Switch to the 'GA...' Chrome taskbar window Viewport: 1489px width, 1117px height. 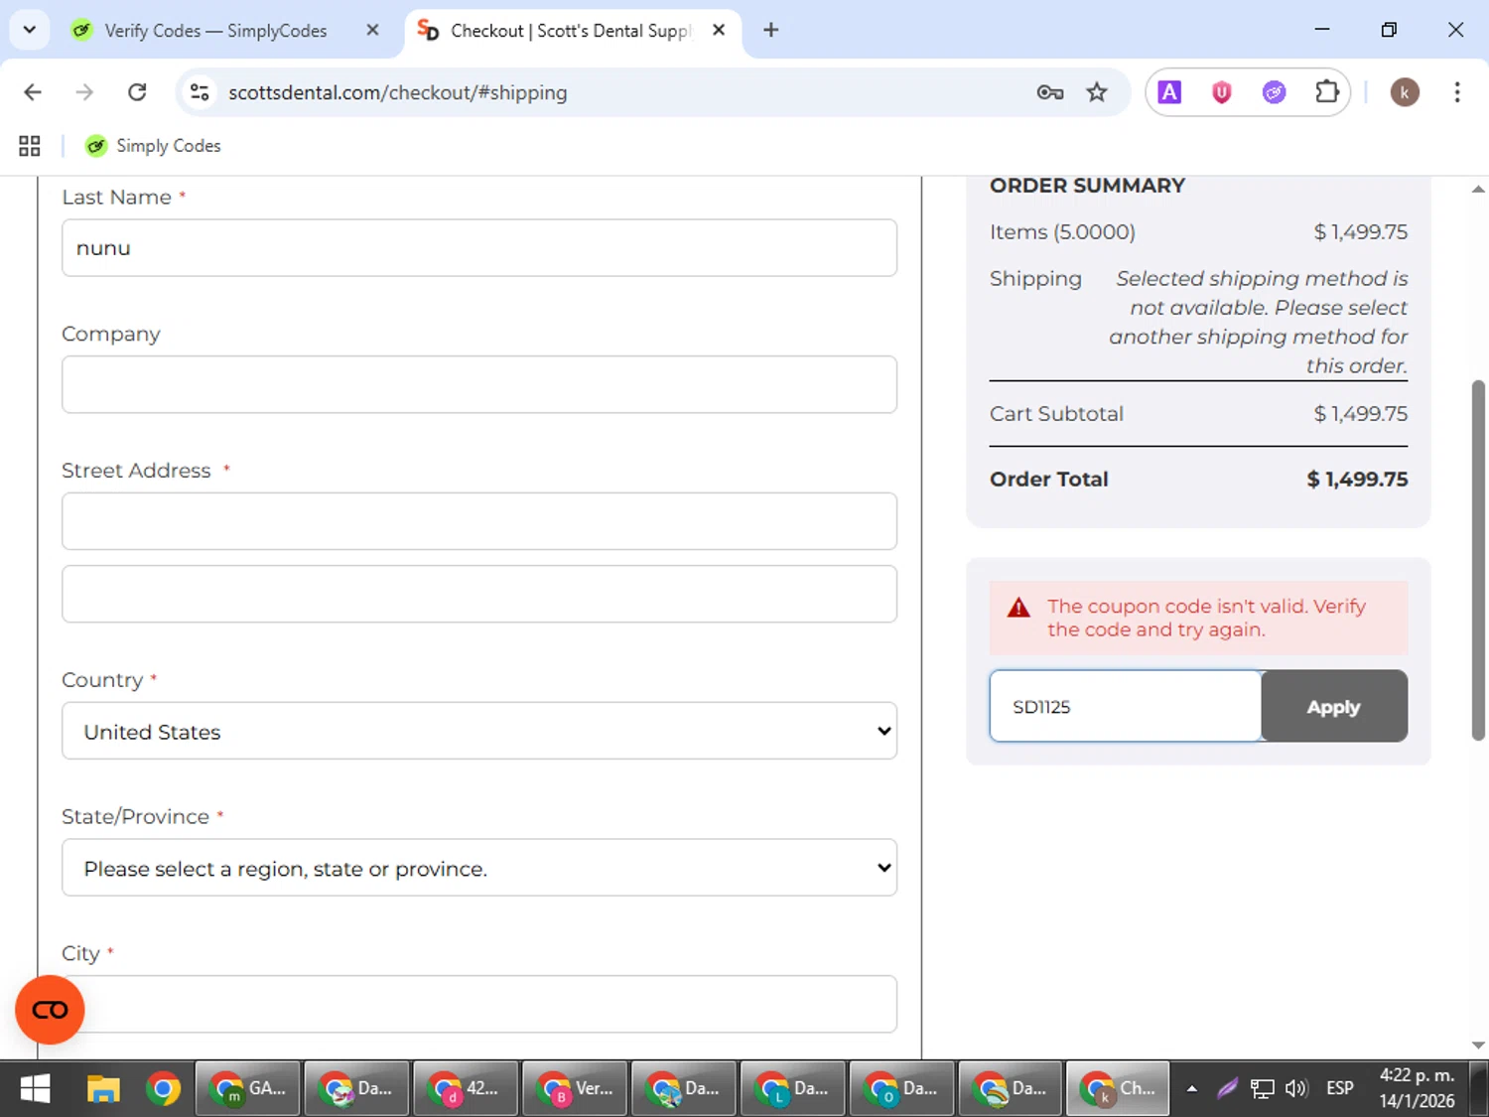248,1089
